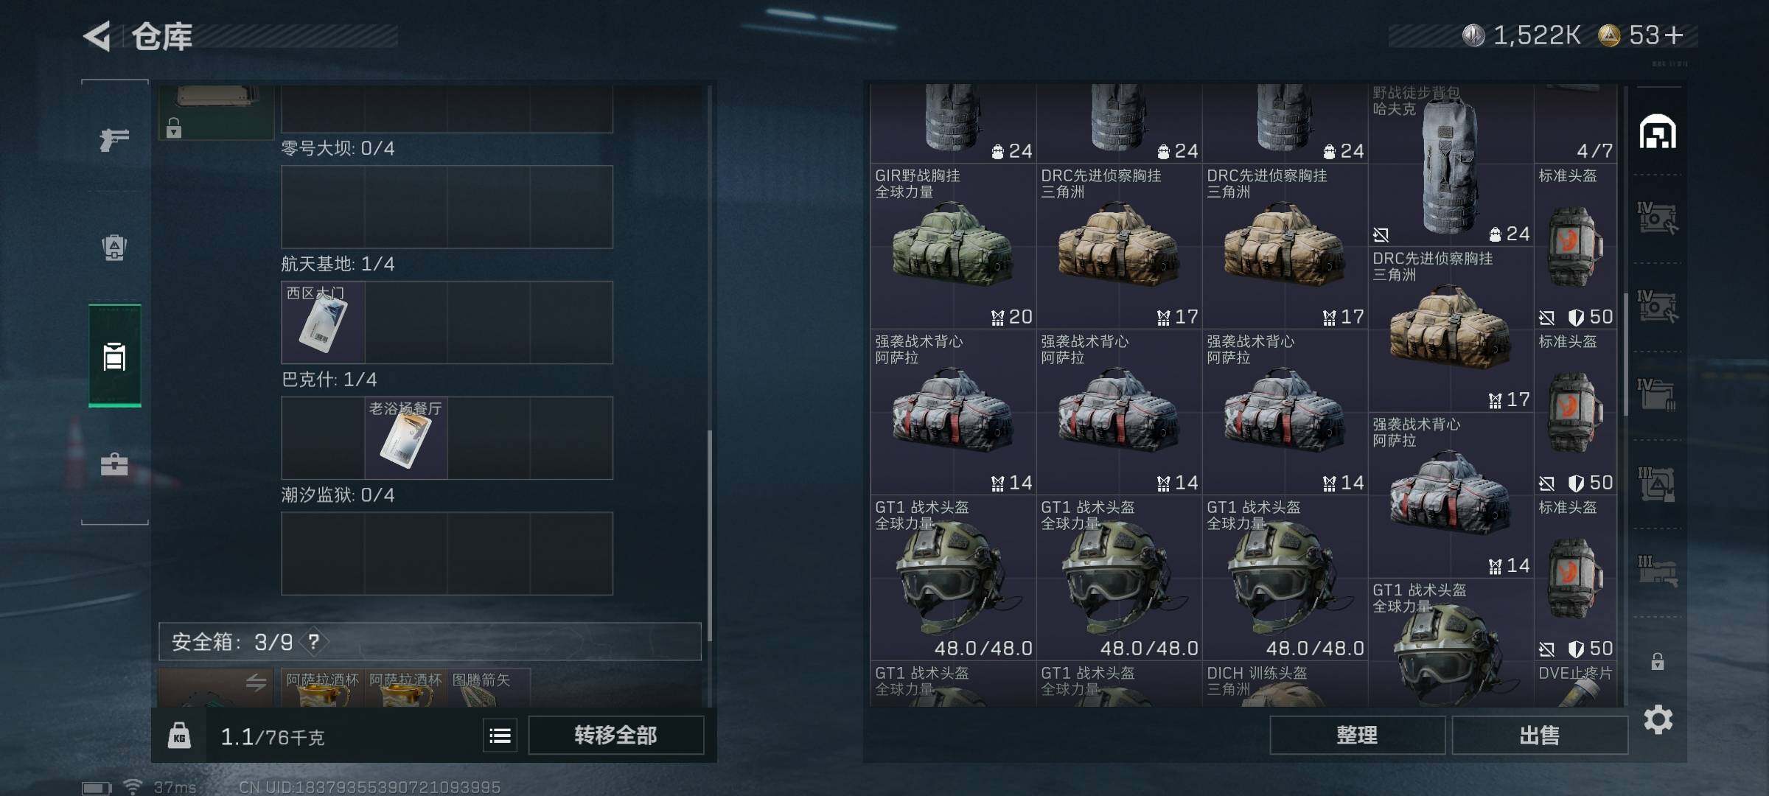Toggle the list view icon beside 转移全部

(x=500, y=736)
